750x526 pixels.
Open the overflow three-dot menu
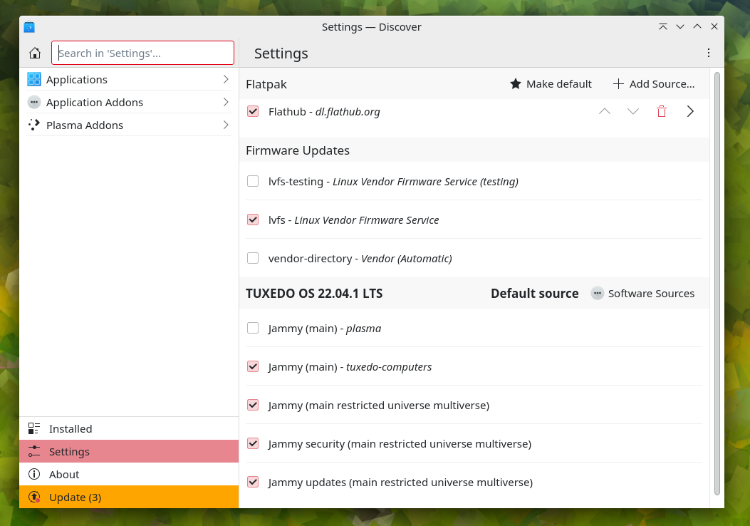tap(709, 53)
